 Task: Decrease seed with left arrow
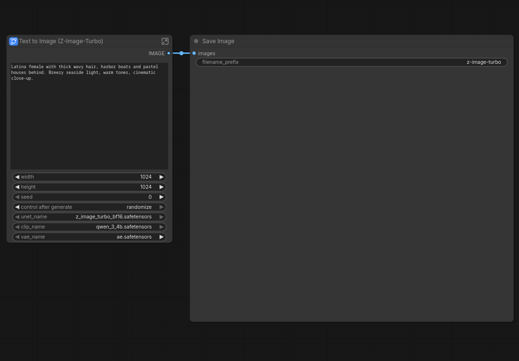click(17, 197)
